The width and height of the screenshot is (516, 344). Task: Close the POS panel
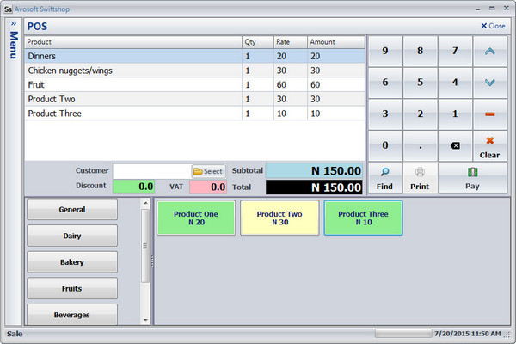point(493,26)
